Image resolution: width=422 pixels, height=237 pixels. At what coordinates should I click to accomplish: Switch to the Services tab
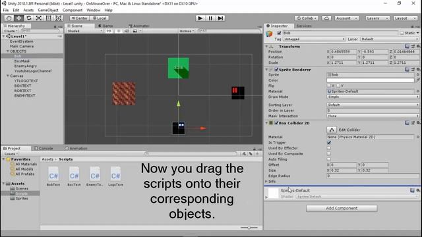(x=304, y=26)
